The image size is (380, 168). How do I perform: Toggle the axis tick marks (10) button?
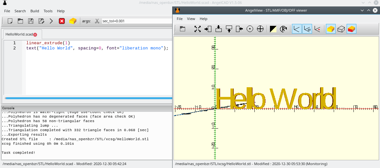tap(307, 29)
